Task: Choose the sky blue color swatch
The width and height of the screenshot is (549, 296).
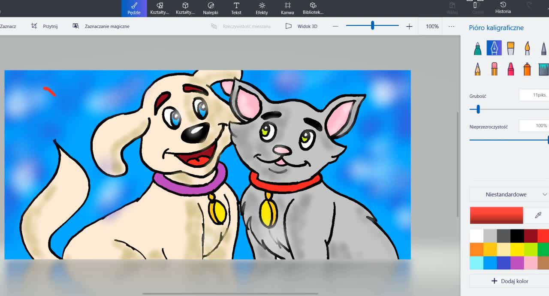Action: 490,263
